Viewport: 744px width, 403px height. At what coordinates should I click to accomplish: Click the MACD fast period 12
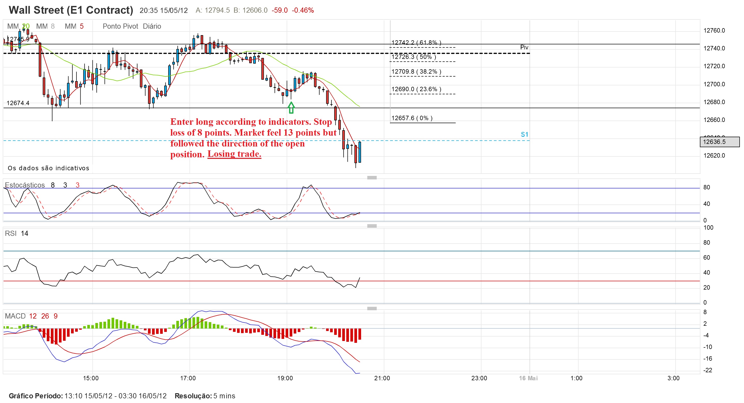coord(33,316)
